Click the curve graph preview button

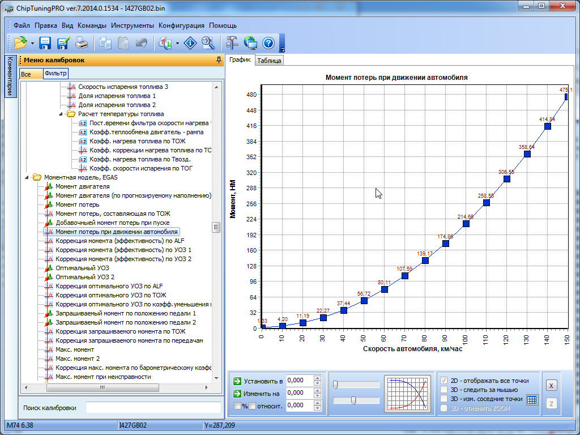pyautogui.click(x=407, y=394)
